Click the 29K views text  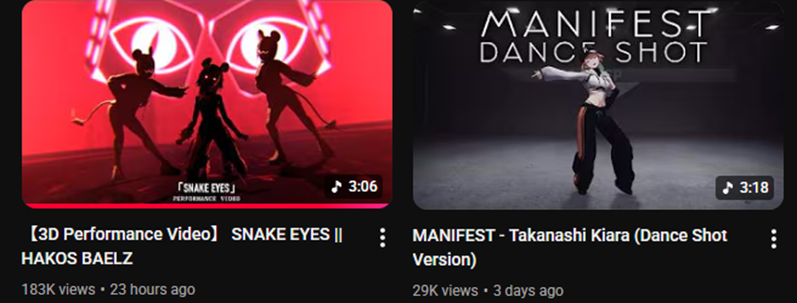point(445,290)
